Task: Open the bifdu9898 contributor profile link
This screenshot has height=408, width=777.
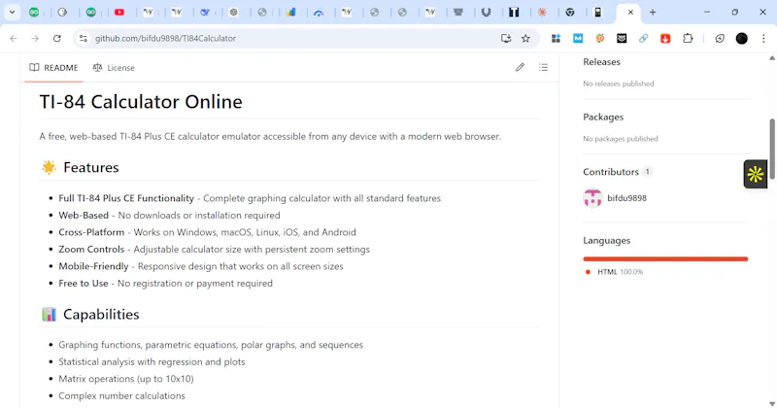Action: tap(626, 198)
